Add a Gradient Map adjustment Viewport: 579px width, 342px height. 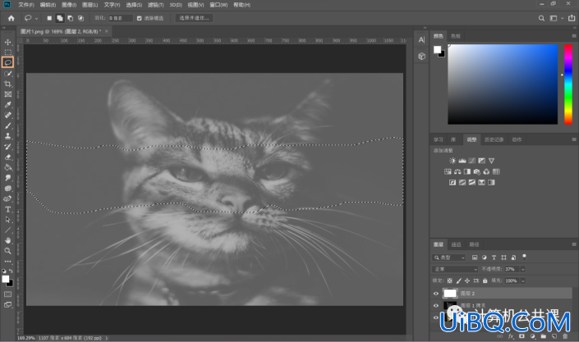[x=491, y=182]
